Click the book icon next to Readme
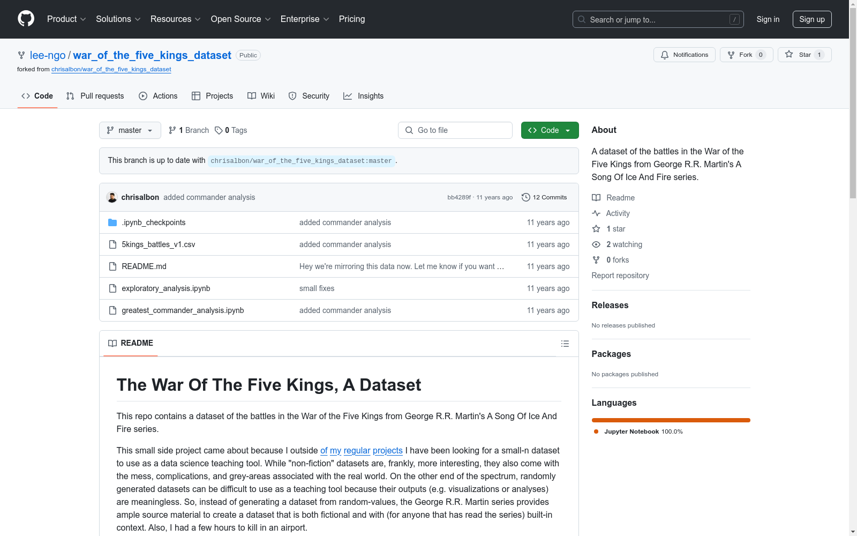Screen dimensions: 857x536 click(x=596, y=198)
